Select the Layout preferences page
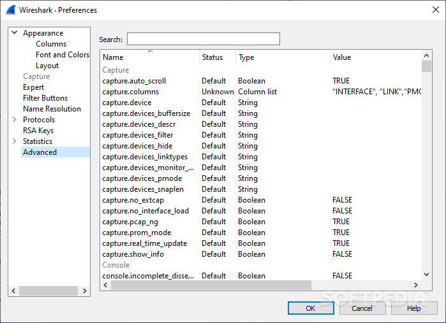Screen dimensions: 446x323 coord(47,66)
